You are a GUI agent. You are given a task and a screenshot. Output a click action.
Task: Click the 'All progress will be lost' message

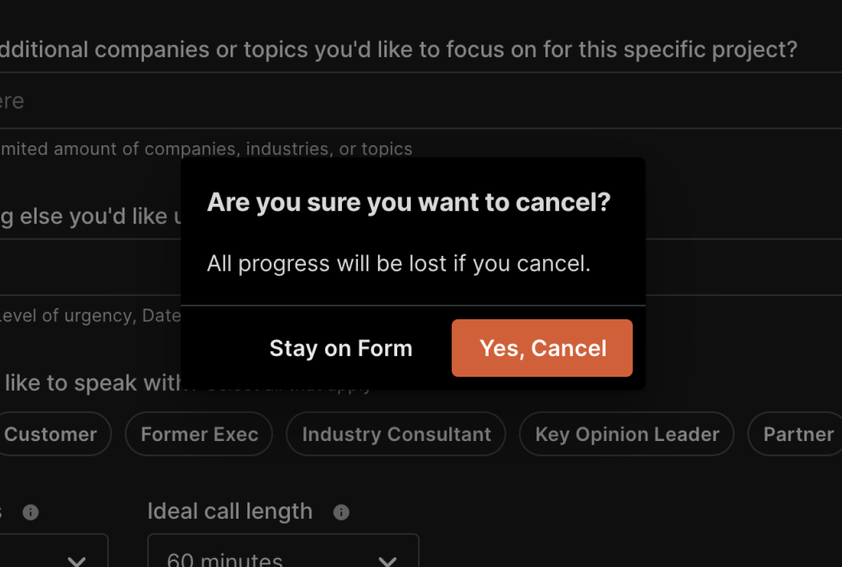point(398,264)
